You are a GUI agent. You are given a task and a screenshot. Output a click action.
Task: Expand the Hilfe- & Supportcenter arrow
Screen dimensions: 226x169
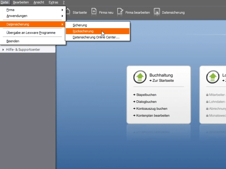click(3, 50)
